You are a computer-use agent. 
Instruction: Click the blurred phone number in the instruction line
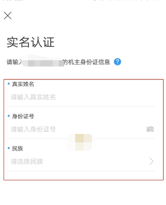pos(43,61)
